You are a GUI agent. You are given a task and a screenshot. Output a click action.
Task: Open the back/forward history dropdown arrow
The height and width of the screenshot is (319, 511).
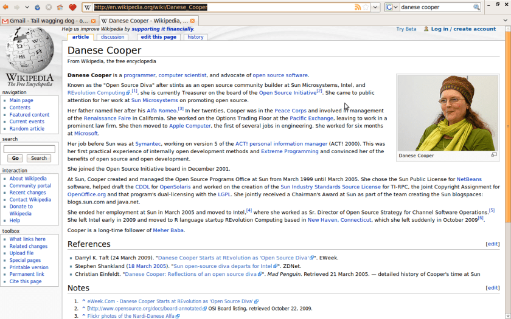pyautogui.click(x=27, y=7)
